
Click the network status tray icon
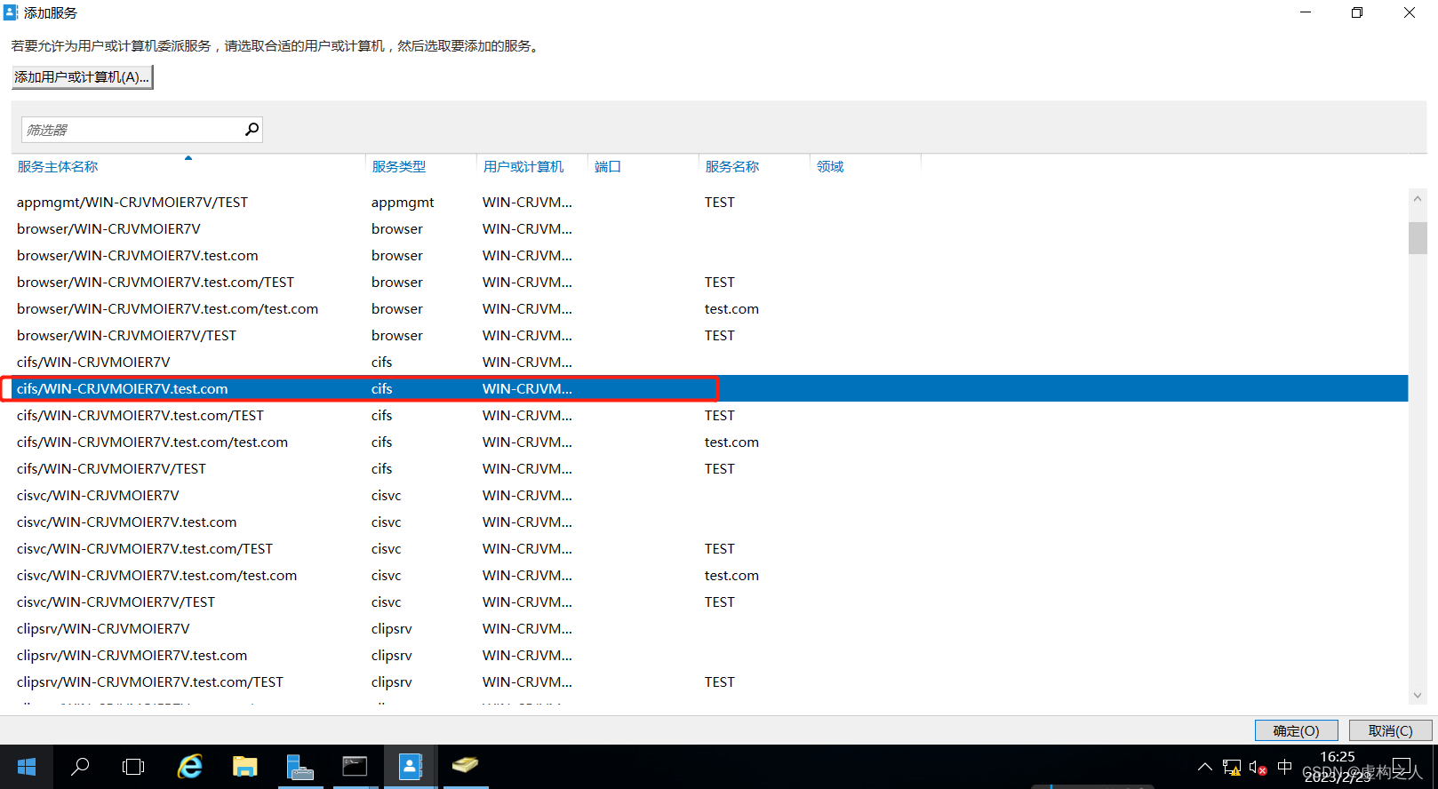[1232, 767]
